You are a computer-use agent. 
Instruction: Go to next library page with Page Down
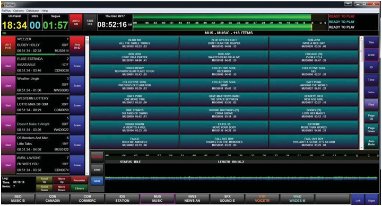371,129
